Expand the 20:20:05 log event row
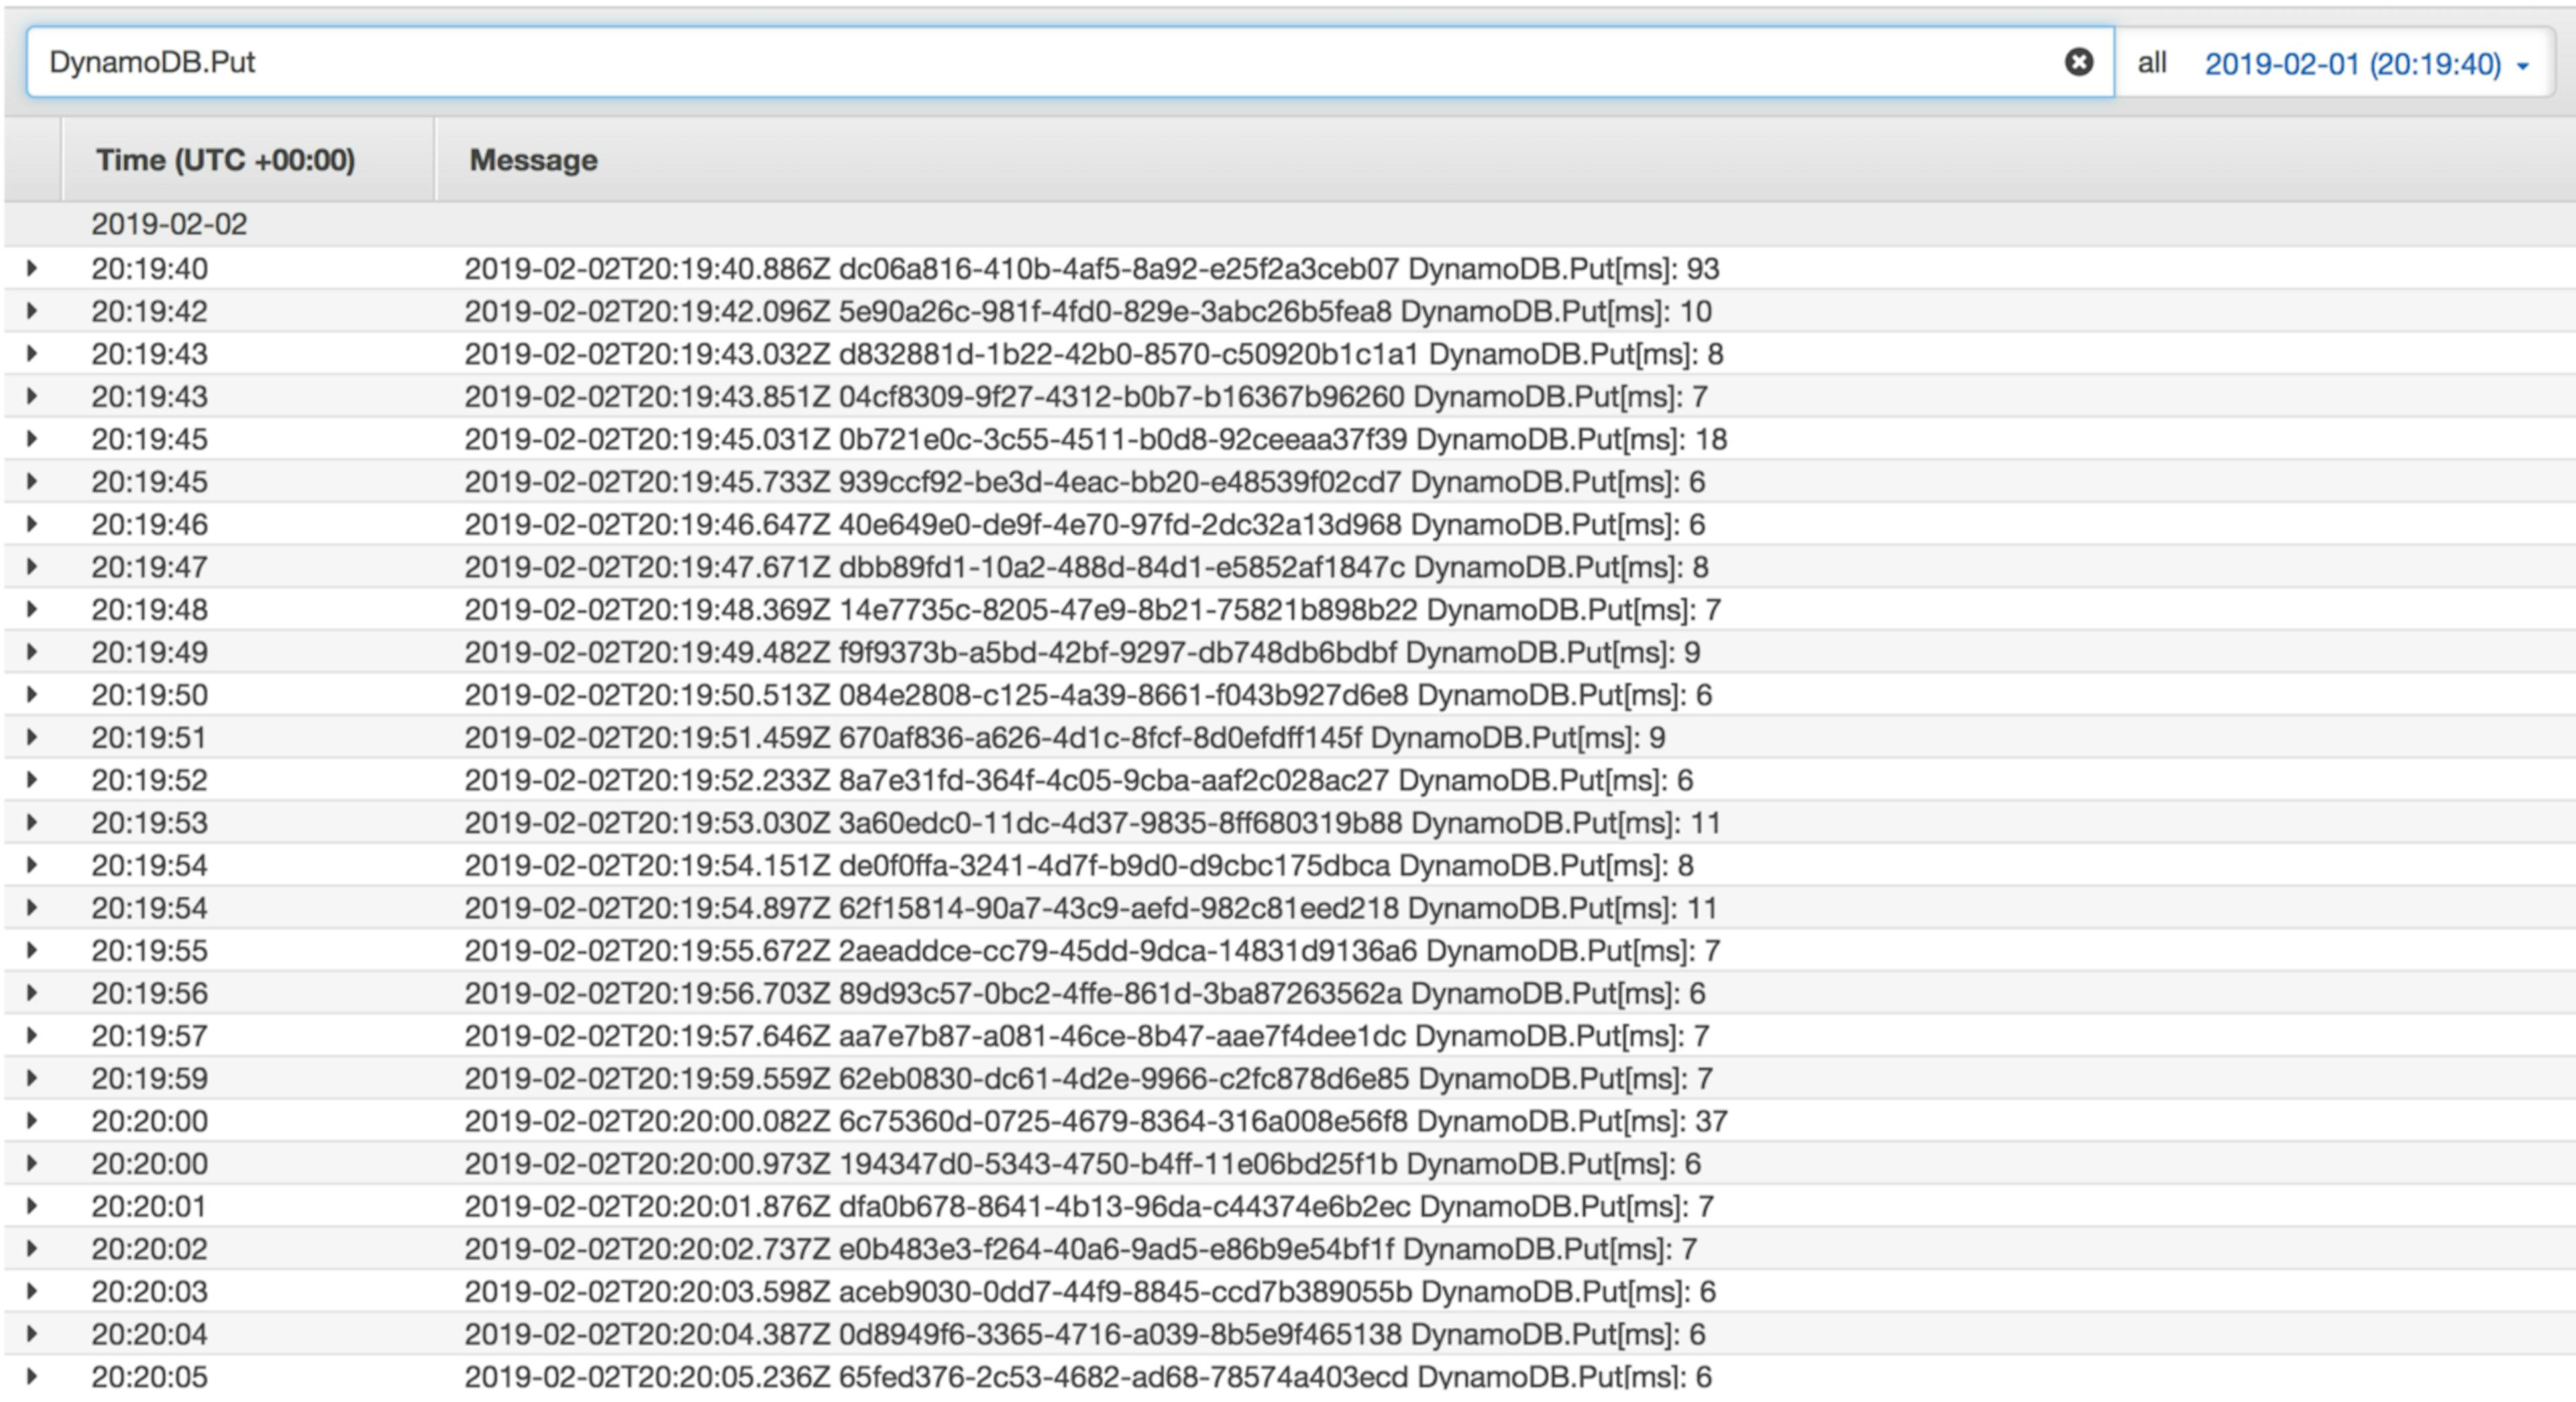 [x=32, y=1376]
